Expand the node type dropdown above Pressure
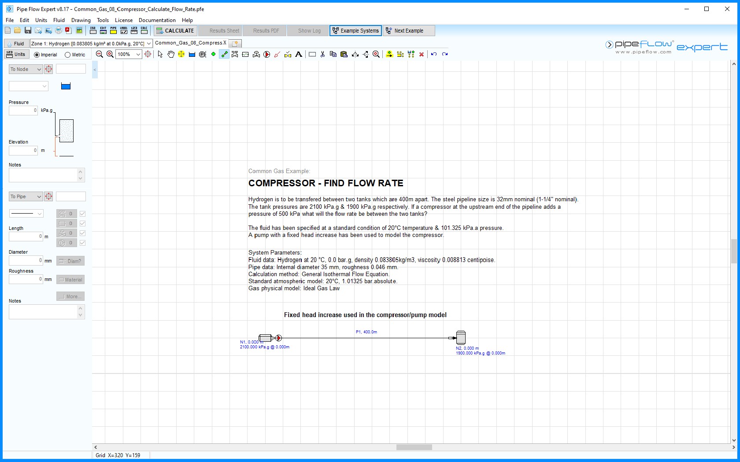 coord(29,86)
